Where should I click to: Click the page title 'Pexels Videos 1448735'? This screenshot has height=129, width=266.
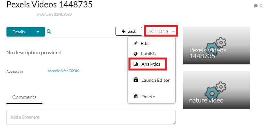click(x=50, y=4)
